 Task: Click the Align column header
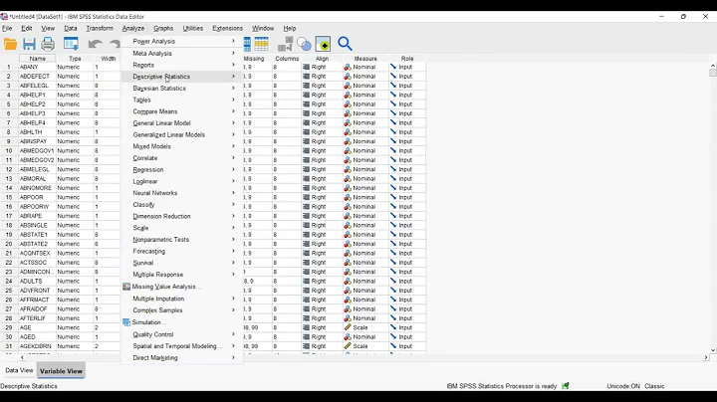322,59
